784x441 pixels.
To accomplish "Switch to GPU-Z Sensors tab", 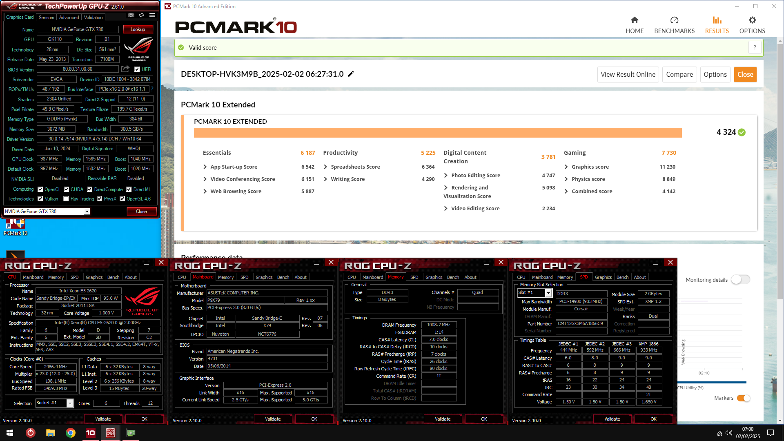I will 46,18.
